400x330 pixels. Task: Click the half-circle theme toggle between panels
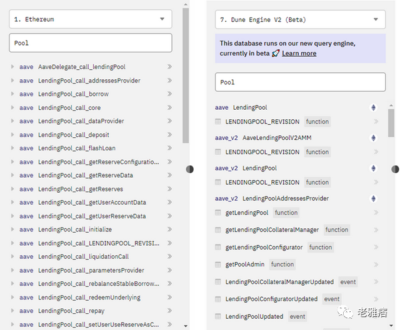(x=189, y=169)
